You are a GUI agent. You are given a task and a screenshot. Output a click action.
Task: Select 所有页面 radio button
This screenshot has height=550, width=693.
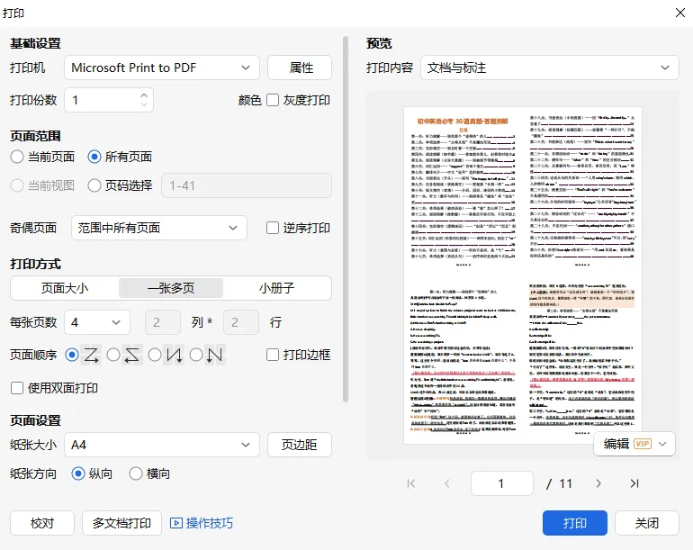tap(94, 157)
